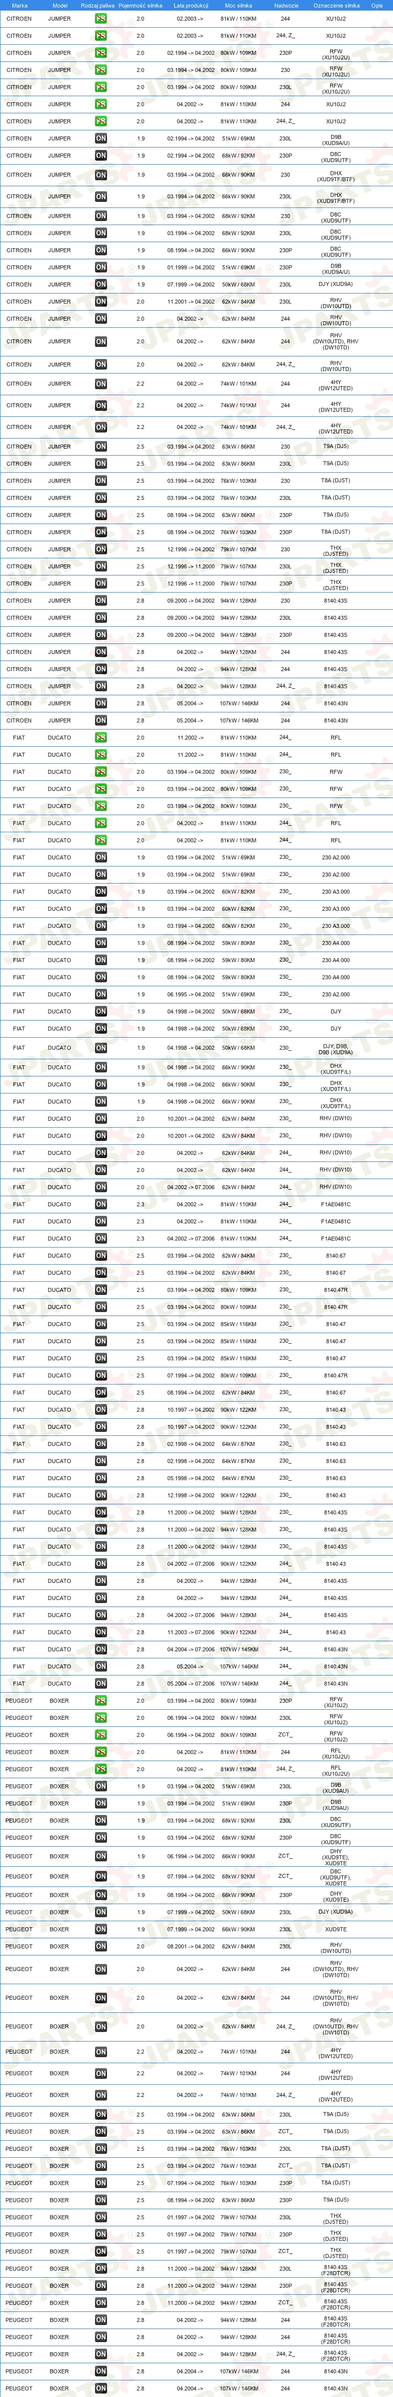Click the ON icon in the Fiat 2.3 04.2002 -> 07.2006 row

pyautogui.click(x=101, y=1239)
